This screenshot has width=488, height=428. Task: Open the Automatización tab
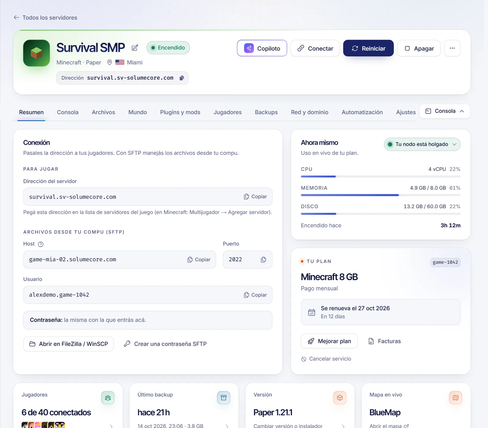[x=362, y=112]
